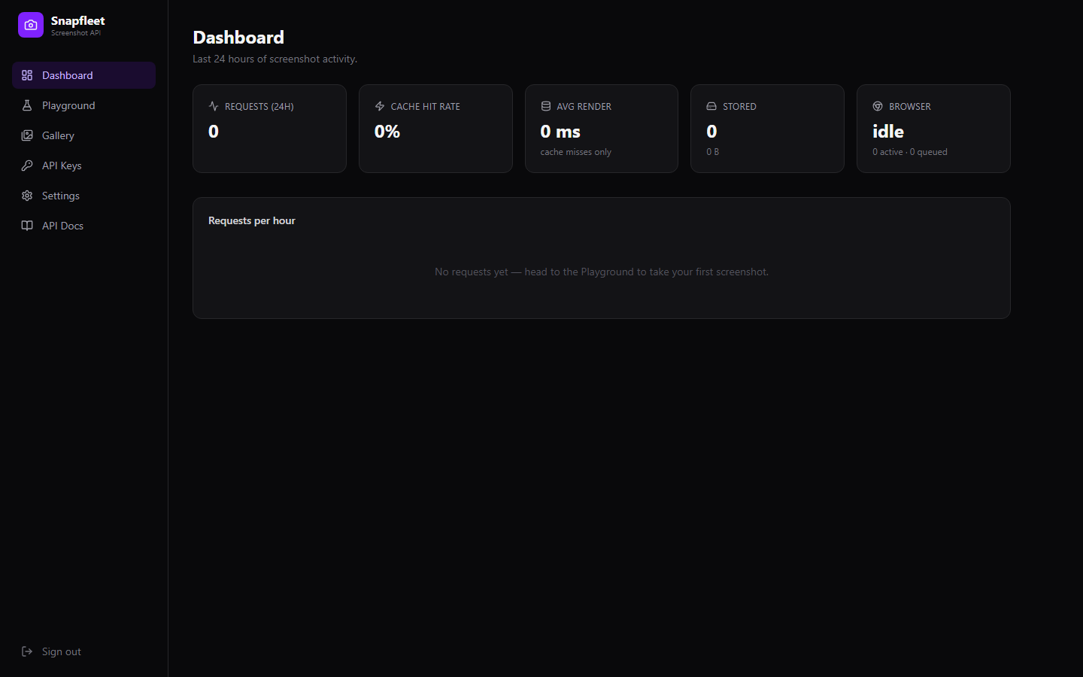Image resolution: width=1083 pixels, height=677 pixels.
Task: Click the Gallery images icon
Action: click(27, 135)
